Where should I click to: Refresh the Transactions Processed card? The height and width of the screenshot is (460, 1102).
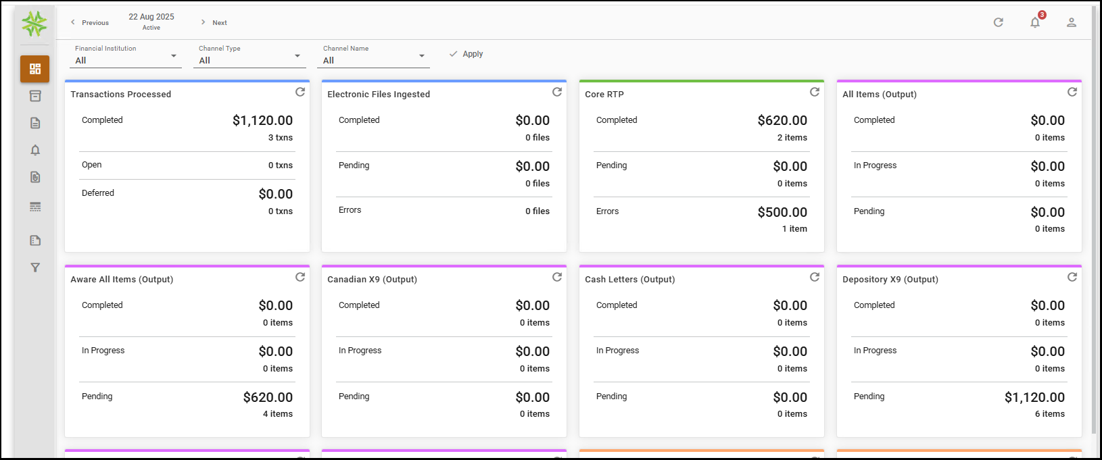point(300,92)
